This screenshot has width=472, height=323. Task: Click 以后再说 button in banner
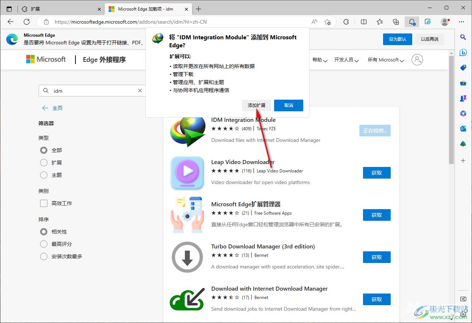tap(430, 39)
